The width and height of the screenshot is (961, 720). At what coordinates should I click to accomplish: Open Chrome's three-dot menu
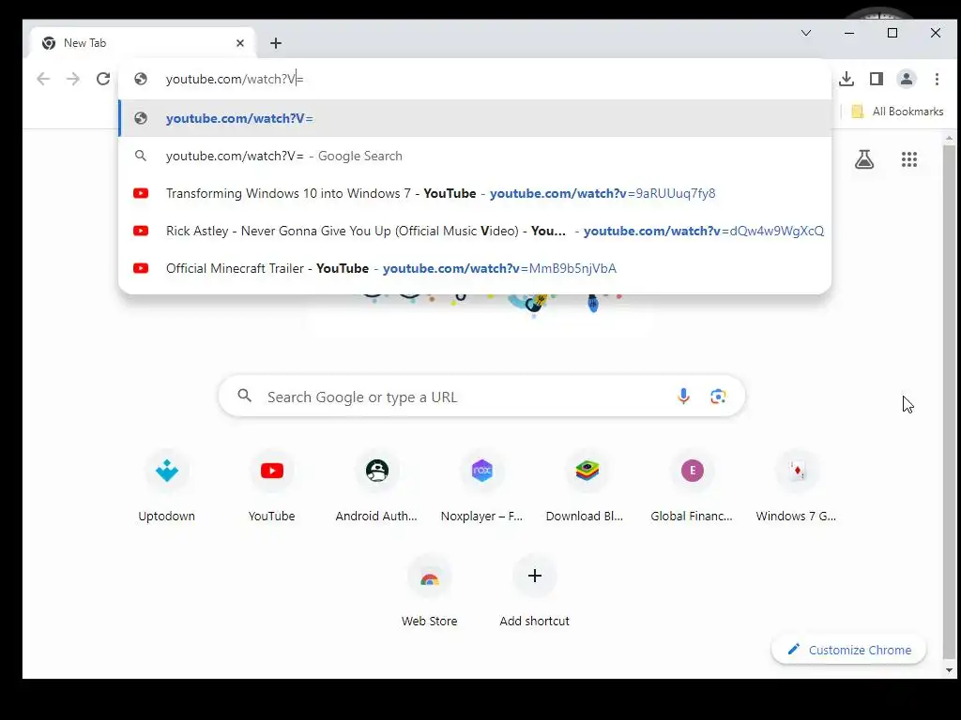937,79
